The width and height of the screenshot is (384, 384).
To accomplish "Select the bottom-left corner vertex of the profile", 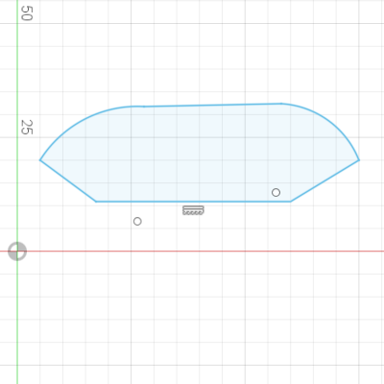I will click(96, 202).
